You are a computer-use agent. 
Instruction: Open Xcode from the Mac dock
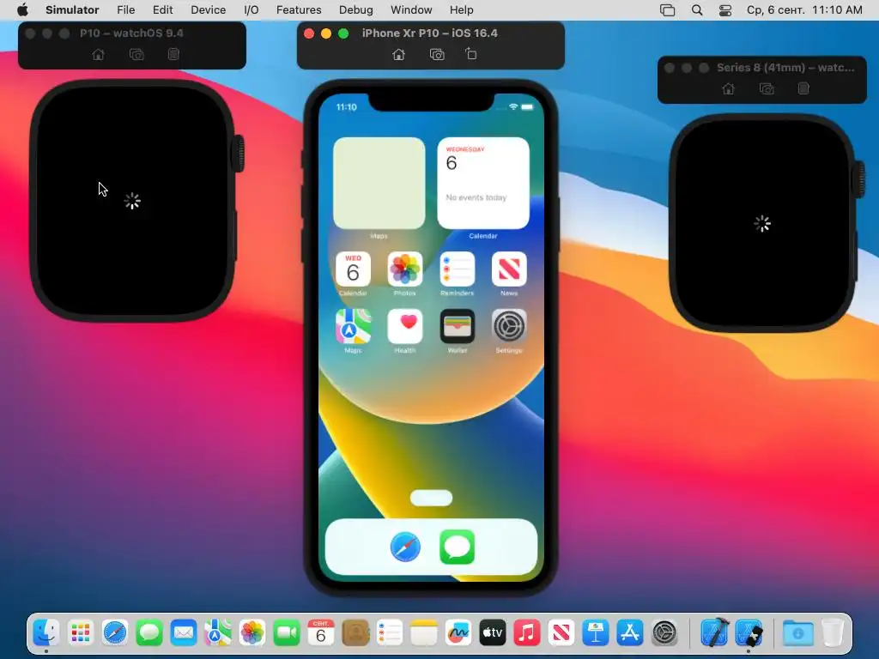[714, 632]
